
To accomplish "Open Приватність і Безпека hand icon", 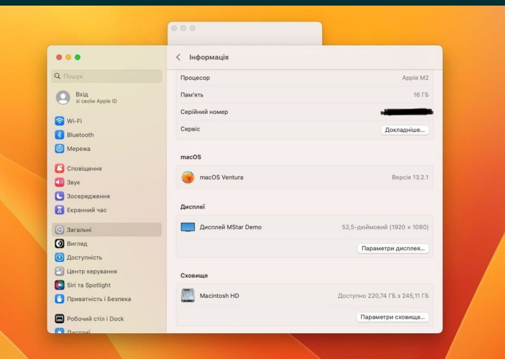I will [x=60, y=299].
